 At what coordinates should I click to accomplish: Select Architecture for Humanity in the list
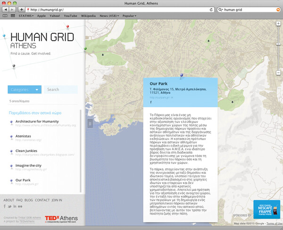click(37, 121)
